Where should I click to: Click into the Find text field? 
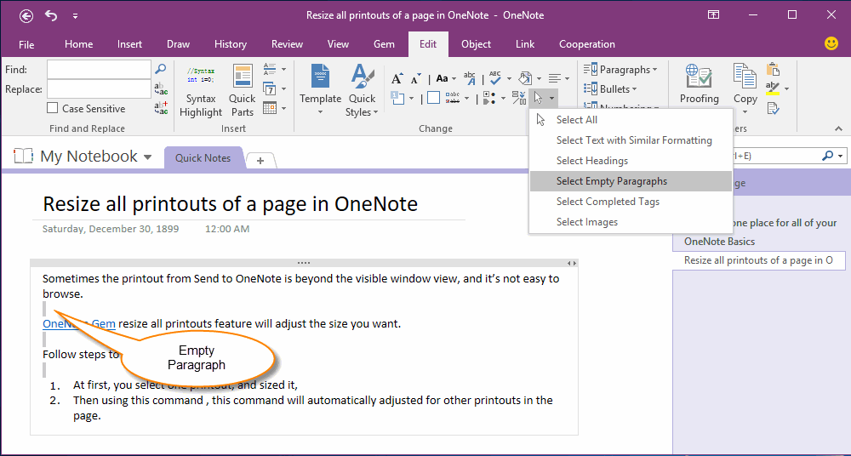pyautogui.click(x=98, y=70)
